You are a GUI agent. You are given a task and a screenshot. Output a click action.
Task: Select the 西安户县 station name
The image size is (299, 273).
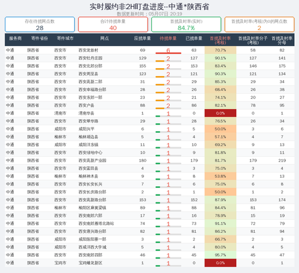point(86,105)
